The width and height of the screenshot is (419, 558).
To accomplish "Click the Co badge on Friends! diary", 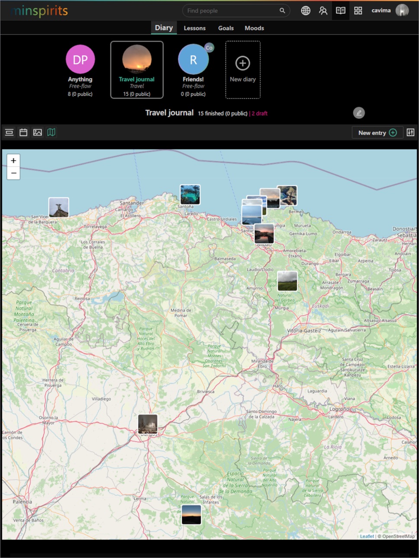I will coord(209,48).
